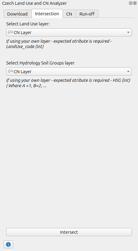Click the 'Select Hydrology Soil Groups layer' label

[40, 63]
